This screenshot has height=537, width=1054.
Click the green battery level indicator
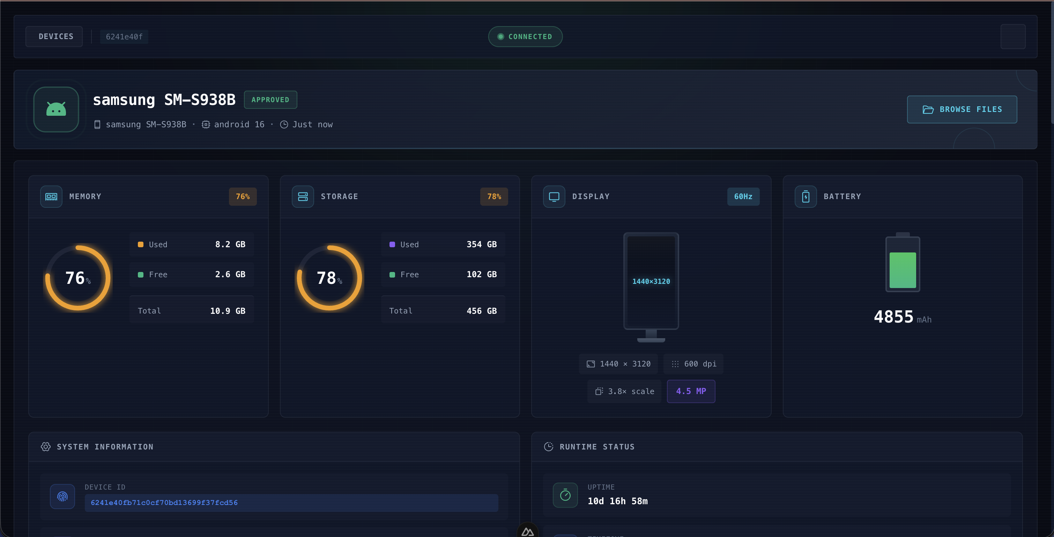pos(903,270)
